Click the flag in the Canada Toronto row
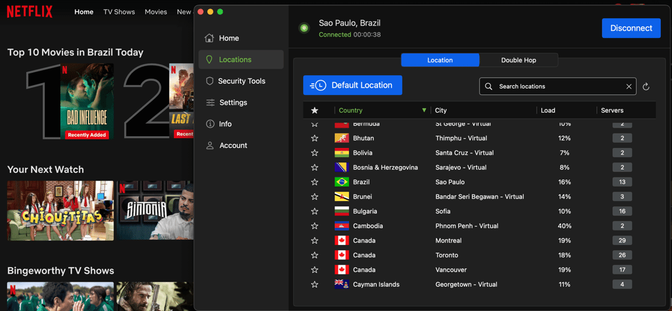The width and height of the screenshot is (672, 311). pyautogui.click(x=341, y=255)
